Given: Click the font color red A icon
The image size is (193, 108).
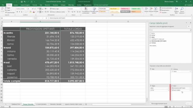Looking at the screenshot, I should point(34,12).
